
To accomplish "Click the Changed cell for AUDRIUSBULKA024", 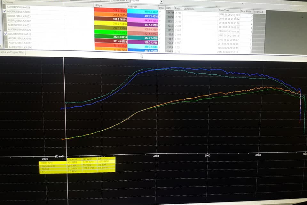I will 259,16.
